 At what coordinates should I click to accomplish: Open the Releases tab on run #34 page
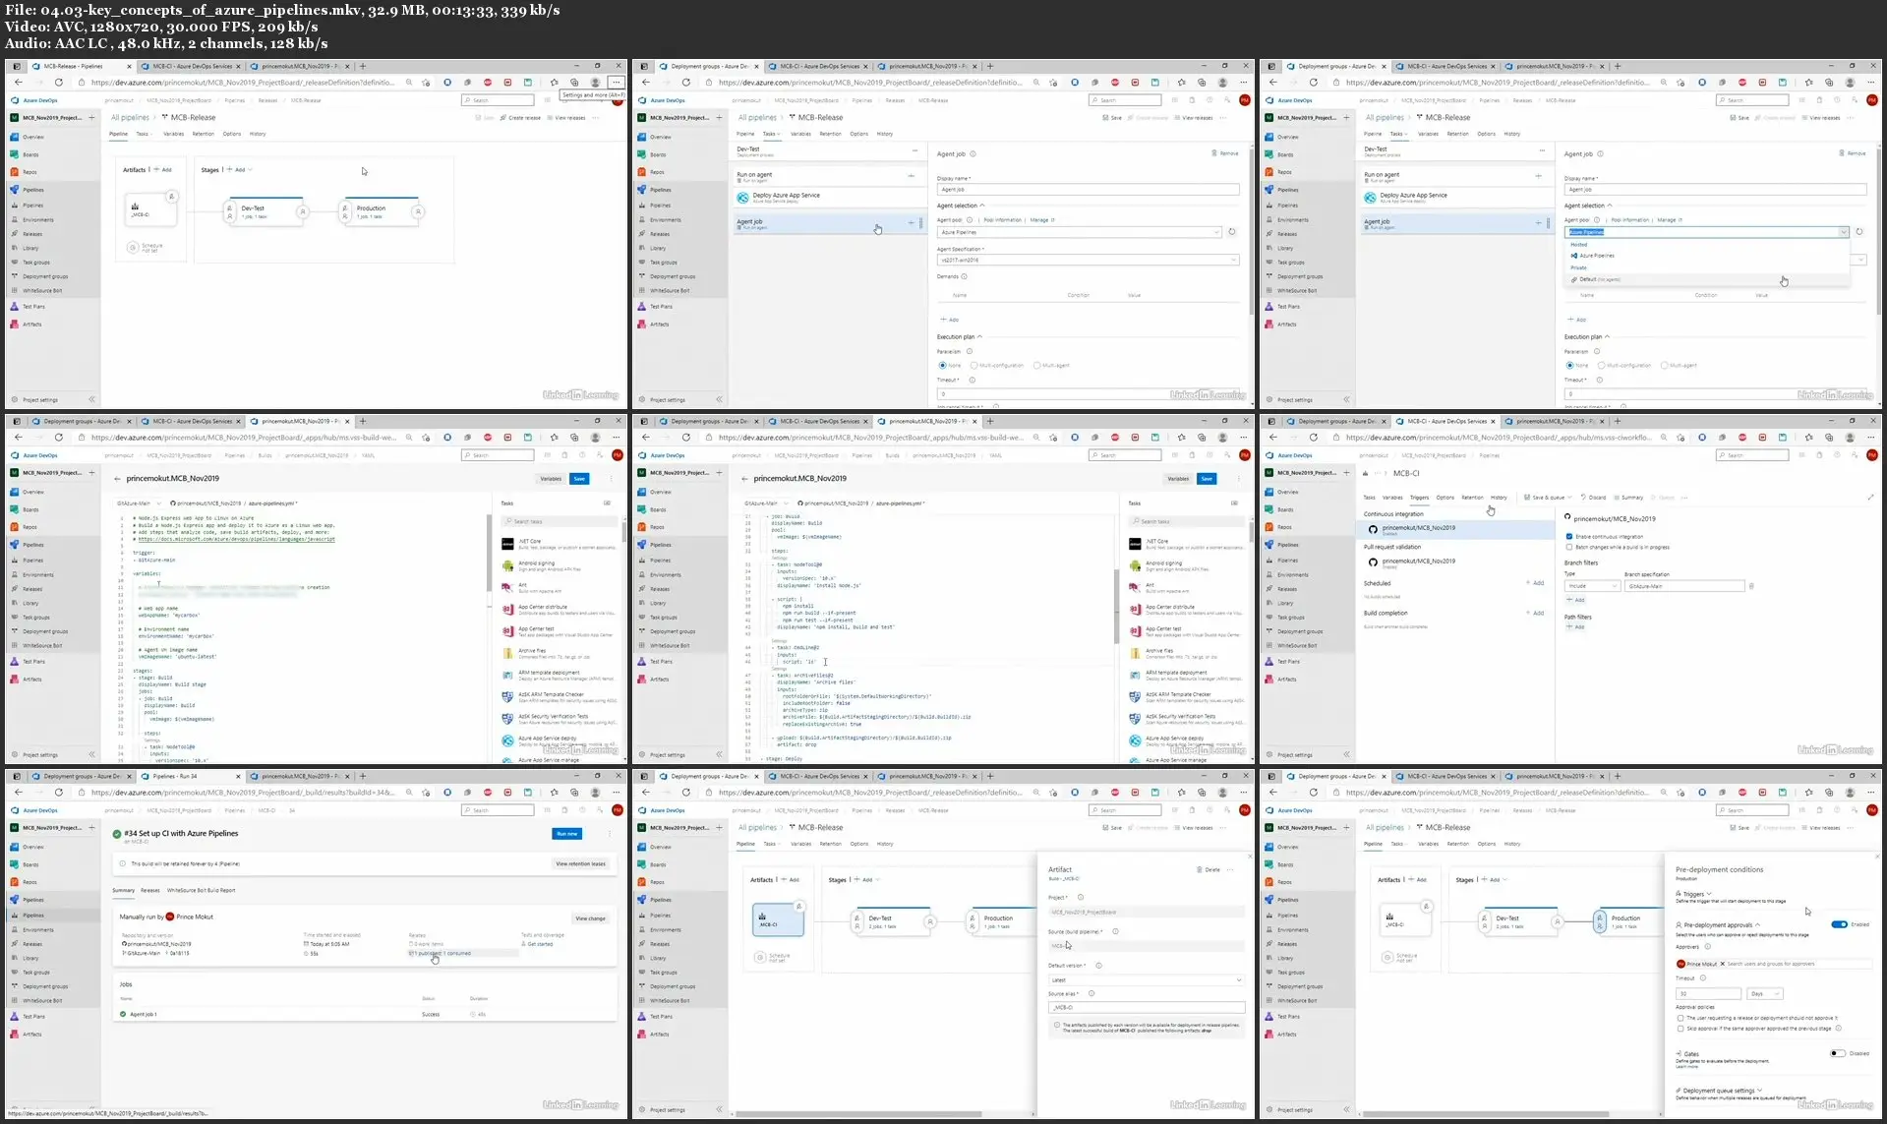[149, 890]
